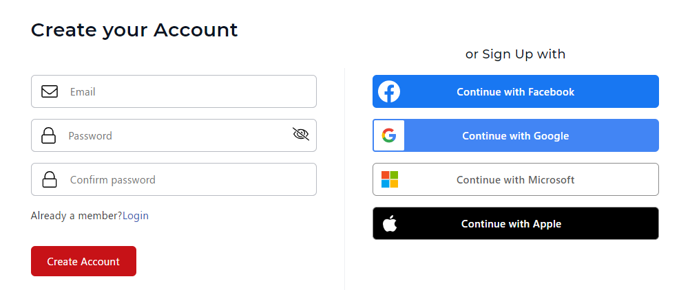Choose Continue with Facebook text
Screen dimensions: 690x290
tap(515, 92)
